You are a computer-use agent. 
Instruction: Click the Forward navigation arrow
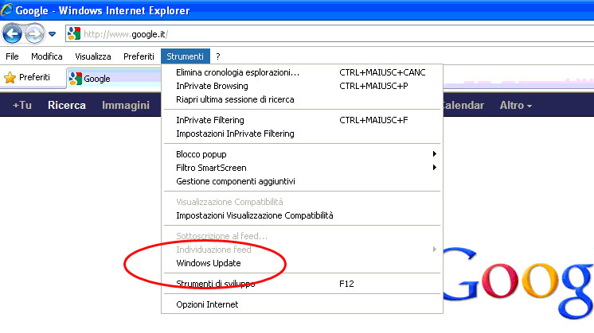coord(34,34)
